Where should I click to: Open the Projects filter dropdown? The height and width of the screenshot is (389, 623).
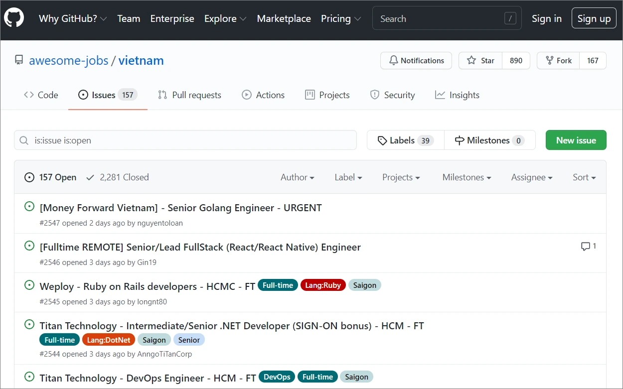(401, 177)
